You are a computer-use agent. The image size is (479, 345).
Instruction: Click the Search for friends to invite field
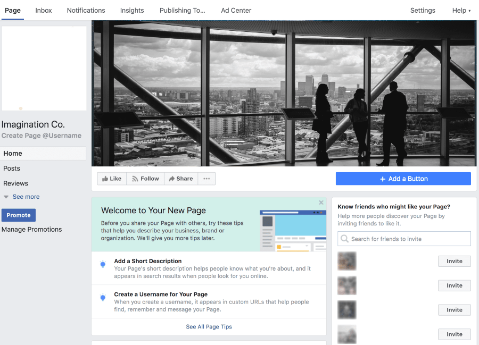click(404, 239)
